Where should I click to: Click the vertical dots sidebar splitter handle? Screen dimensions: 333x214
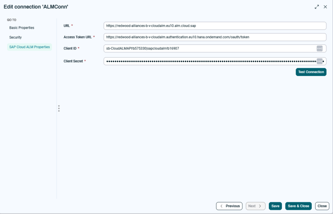59,108
